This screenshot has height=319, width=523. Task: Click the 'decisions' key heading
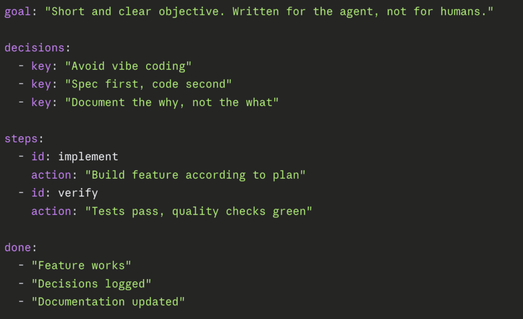pyautogui.click(x=35, y=48)
